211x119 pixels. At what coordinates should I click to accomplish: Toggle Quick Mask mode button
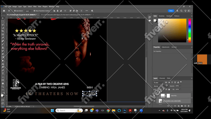pyautogui.click(x=3, y=100)
